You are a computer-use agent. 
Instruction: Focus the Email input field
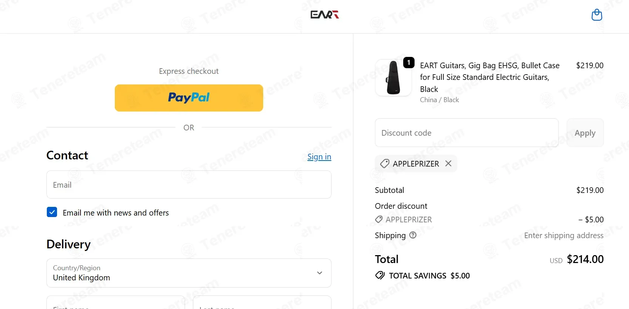click(188, 185)
